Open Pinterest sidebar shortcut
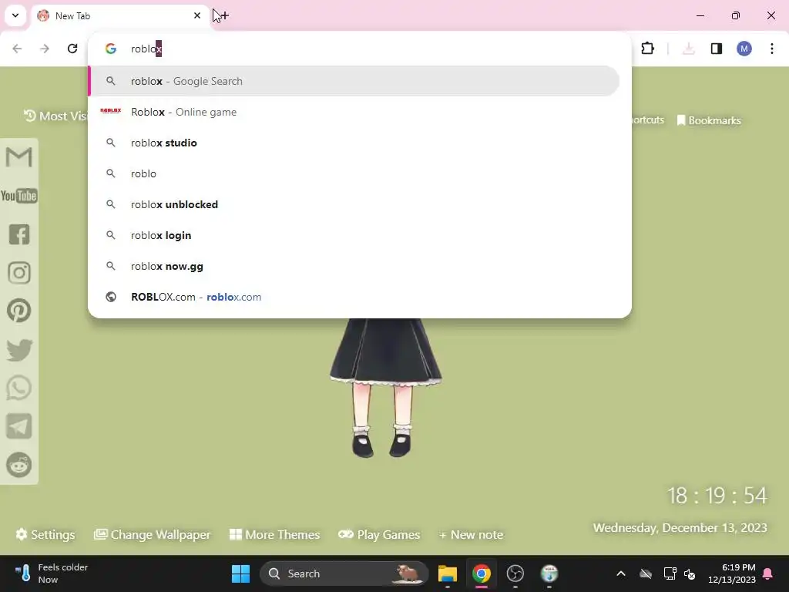This screenshot has height=592, width=789. pos(19,311)
